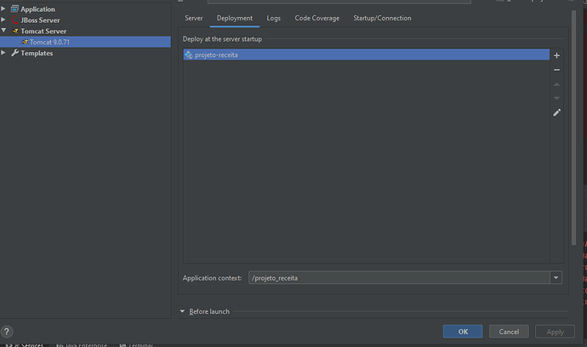Click the Deploy at the server startup label
This screenshot has width=587, height=347.
coord(222,39)
